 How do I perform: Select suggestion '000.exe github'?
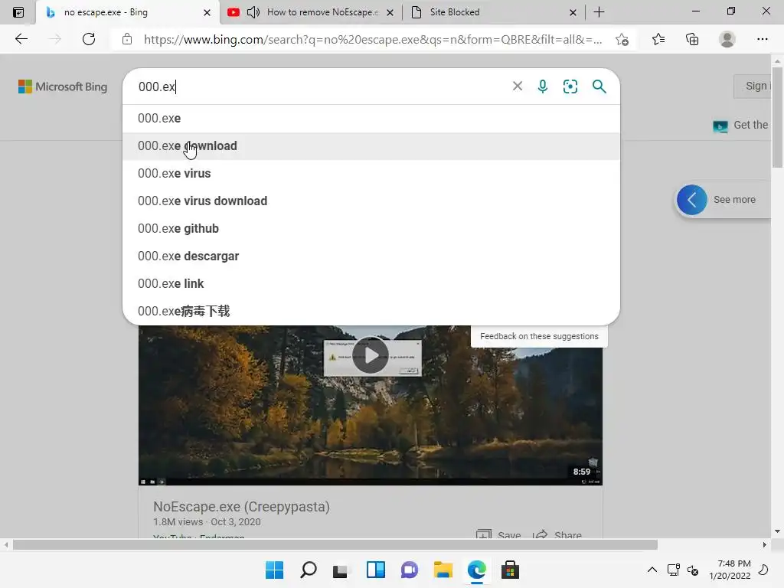[371, 228]
